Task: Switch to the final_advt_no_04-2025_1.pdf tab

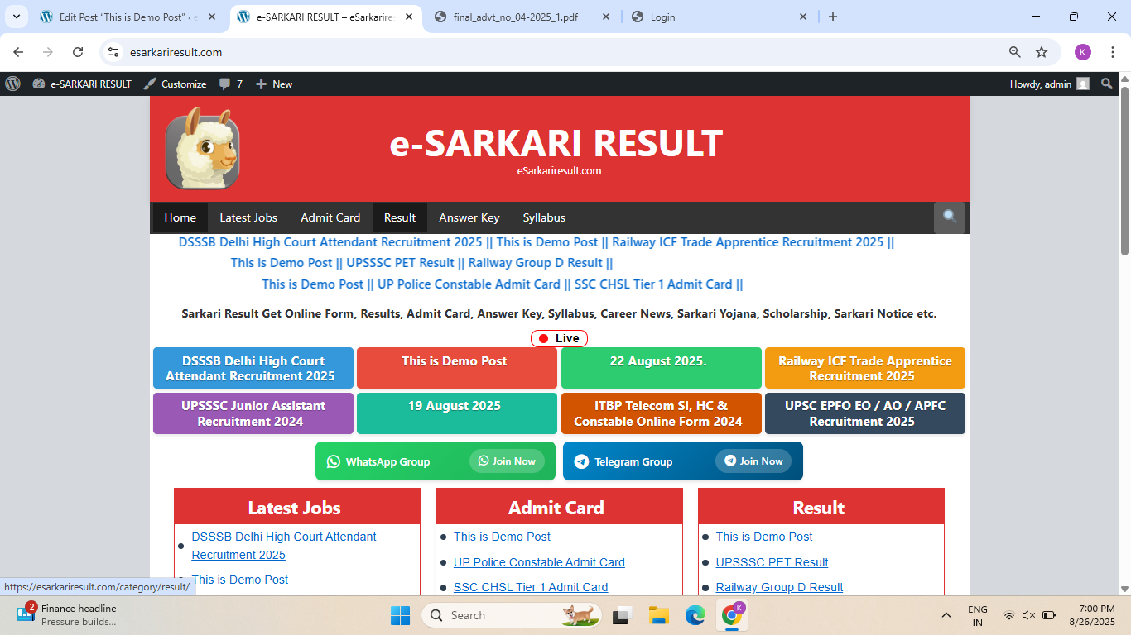Action: tap(522, 17)
